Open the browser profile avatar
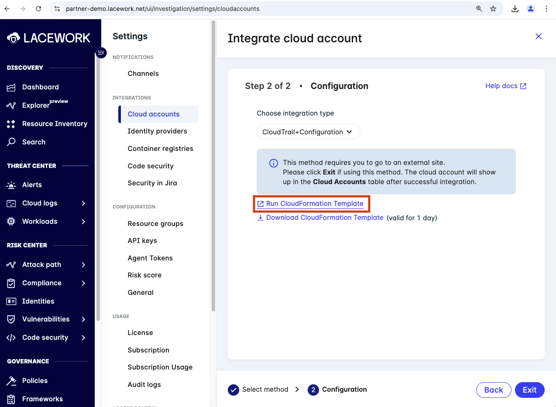 (531, 9)
